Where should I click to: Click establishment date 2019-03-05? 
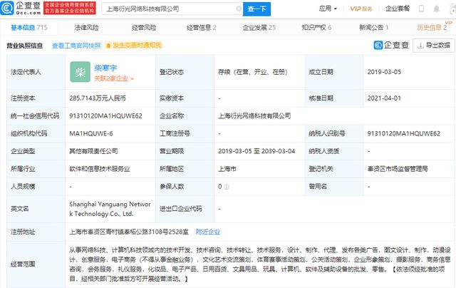[384, 72]
